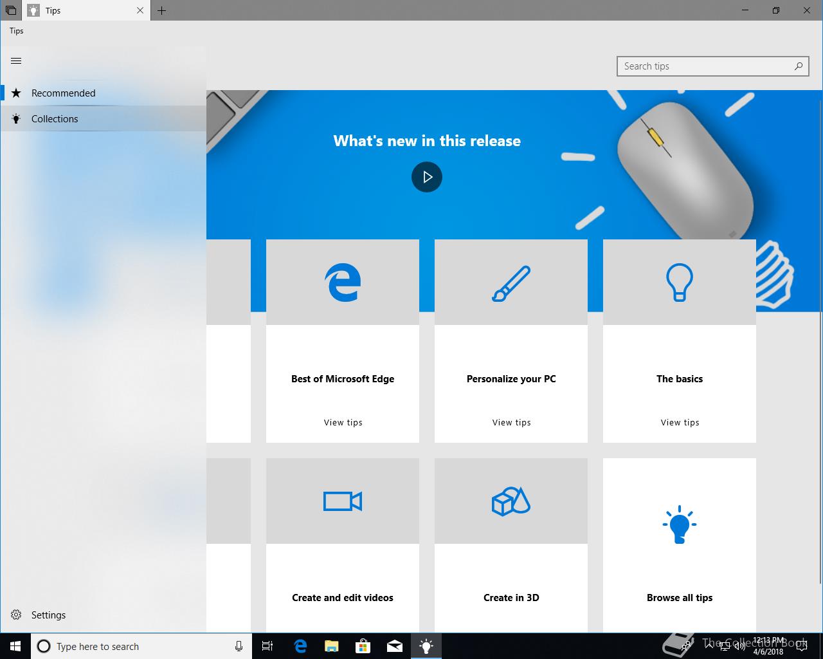This screenshot has height=659, width=823.
Task: Click What's new in this release heading
Action: pyautogui.click(x=427, y=141)
